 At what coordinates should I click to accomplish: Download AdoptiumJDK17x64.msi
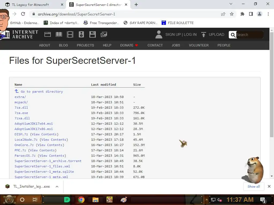[x=33, y=124]
